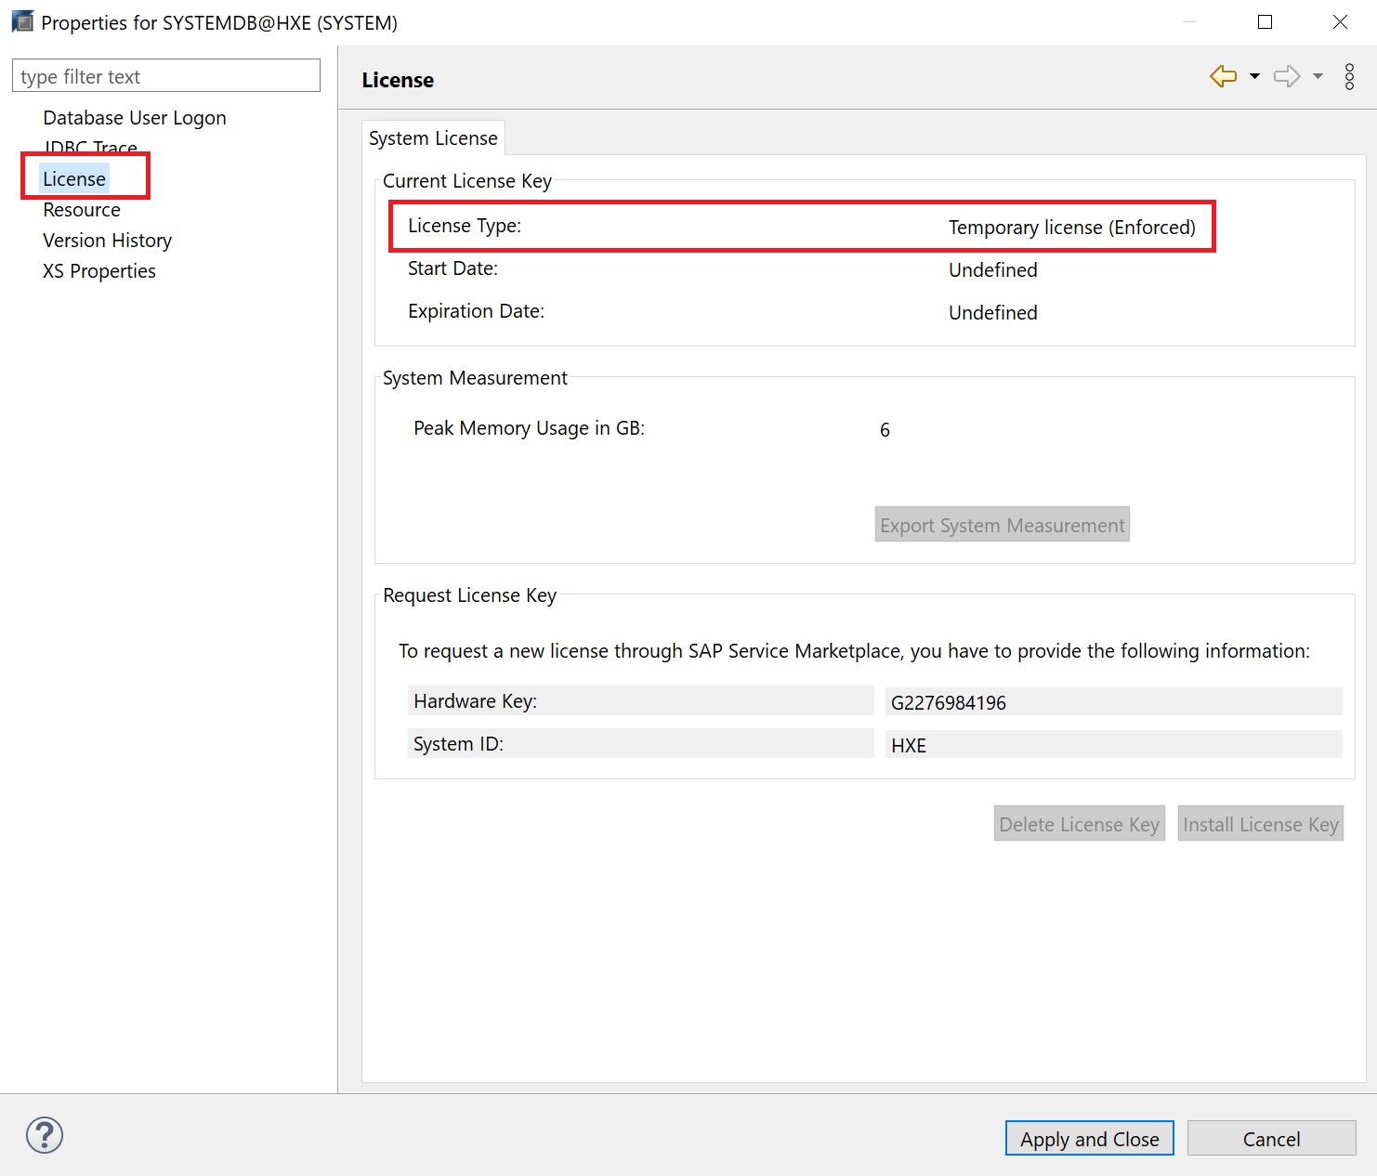1377x1176 pixels.
Task: Click the properties window title icon
Action: (22, 22)
